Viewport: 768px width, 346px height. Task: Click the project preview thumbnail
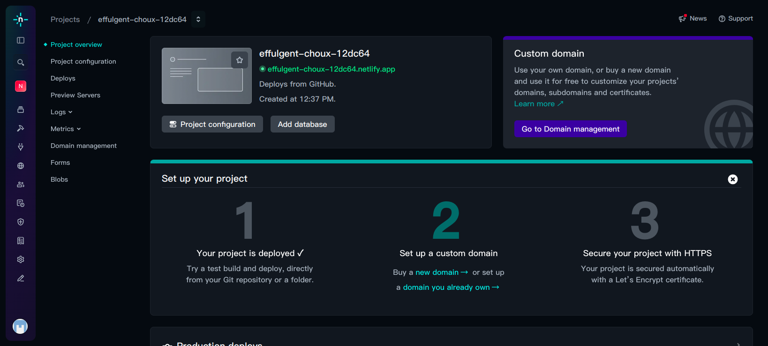pos(207,76)
